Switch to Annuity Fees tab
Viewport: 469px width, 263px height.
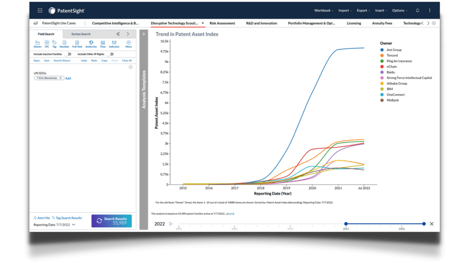pos(382,23)
